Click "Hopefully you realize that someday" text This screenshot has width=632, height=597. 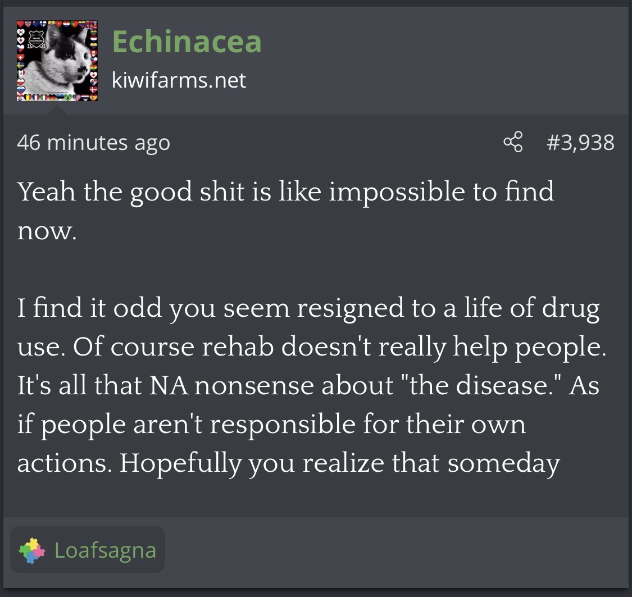point(339,464)
